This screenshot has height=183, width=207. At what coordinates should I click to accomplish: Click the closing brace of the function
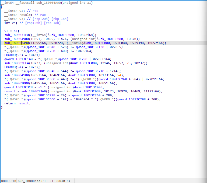[1, 108]
